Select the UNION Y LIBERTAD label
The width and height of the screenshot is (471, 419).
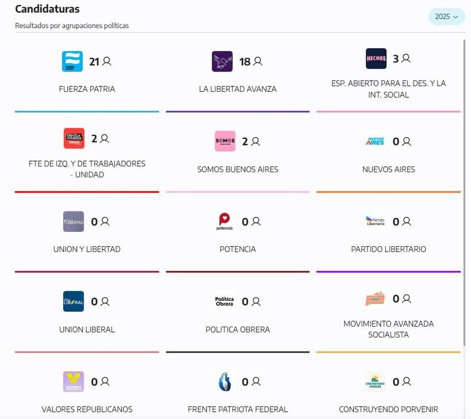[87, 249]
